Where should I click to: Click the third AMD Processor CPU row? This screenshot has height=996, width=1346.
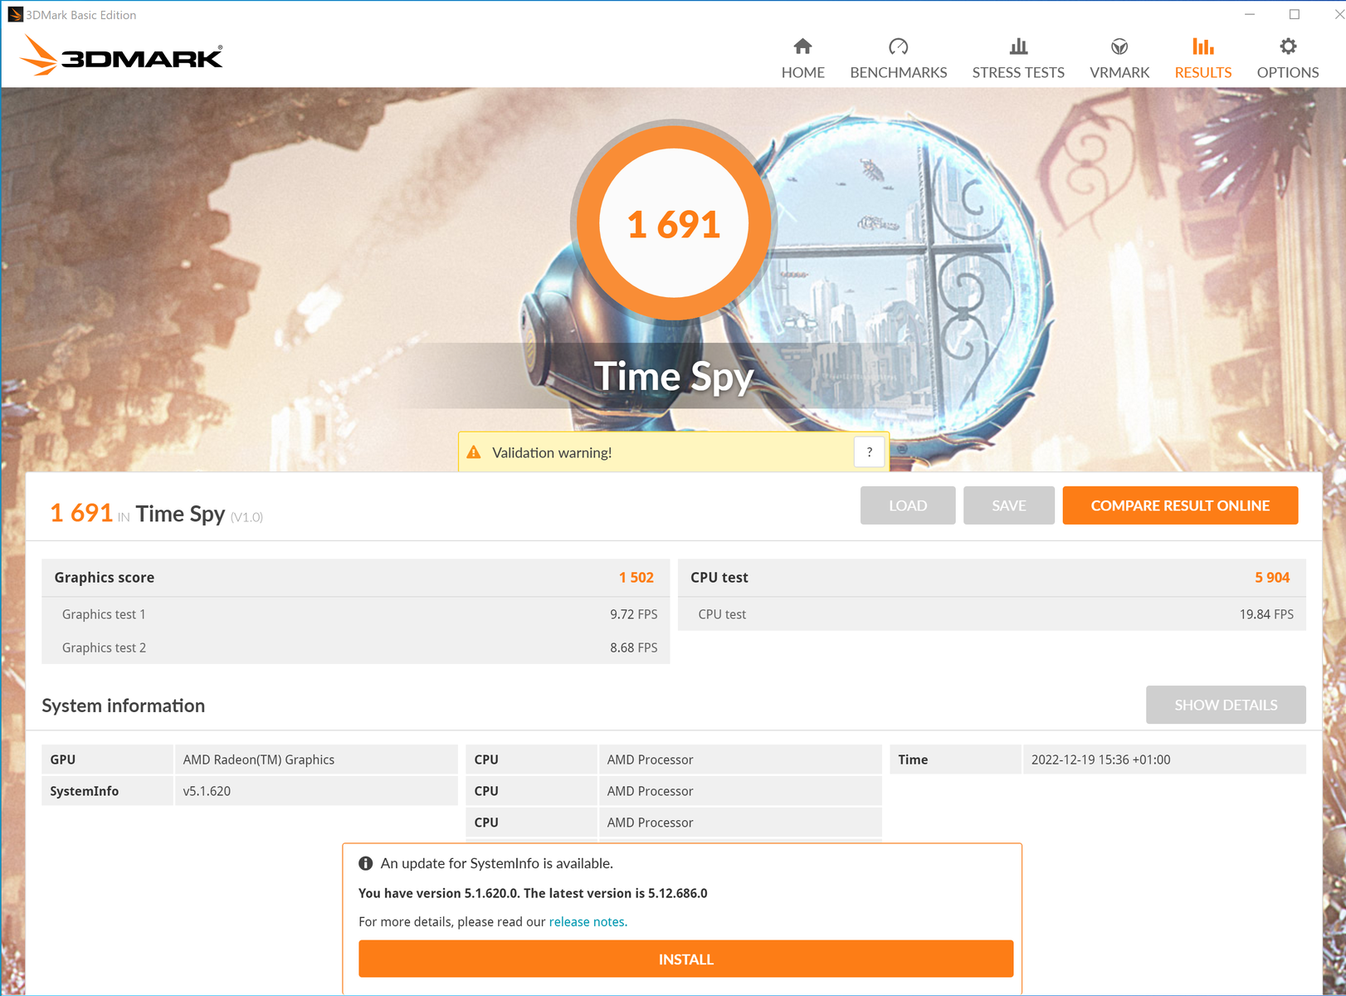point(674,823)
